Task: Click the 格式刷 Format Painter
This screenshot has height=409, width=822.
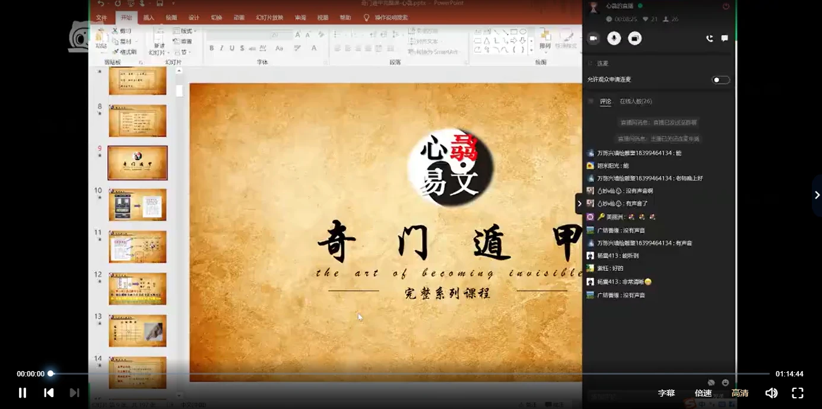Action: pyautogui.click(x=125, y=52)
